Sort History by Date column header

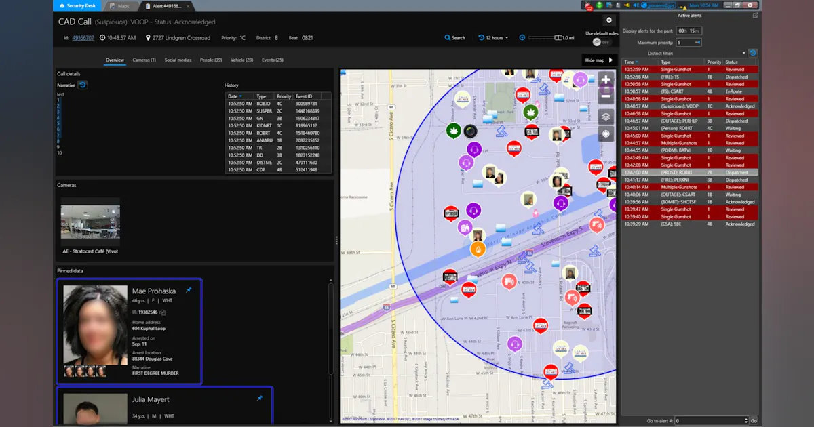pos(241,96)
